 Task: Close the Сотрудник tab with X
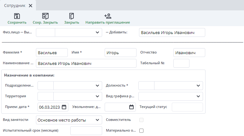pos(30,6)
